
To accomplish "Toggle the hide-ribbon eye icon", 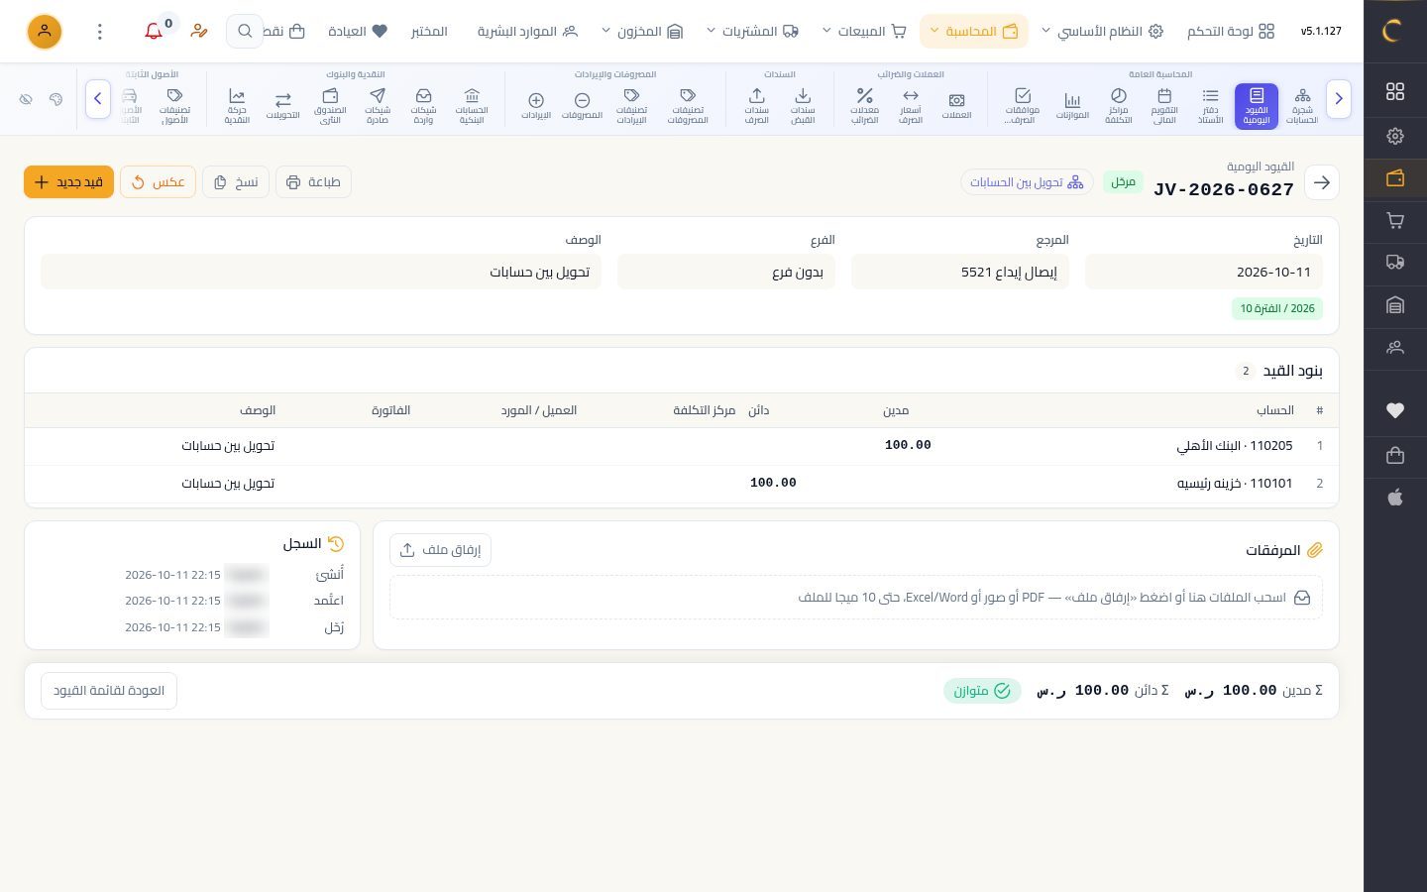I will pos(26,99).
